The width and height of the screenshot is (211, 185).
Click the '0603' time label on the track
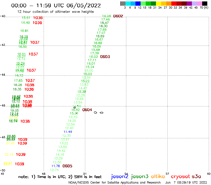105,57
